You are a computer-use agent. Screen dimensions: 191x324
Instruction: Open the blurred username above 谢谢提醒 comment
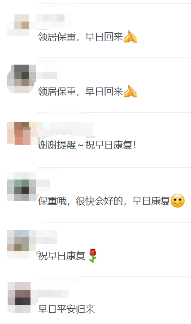(65, 126)
